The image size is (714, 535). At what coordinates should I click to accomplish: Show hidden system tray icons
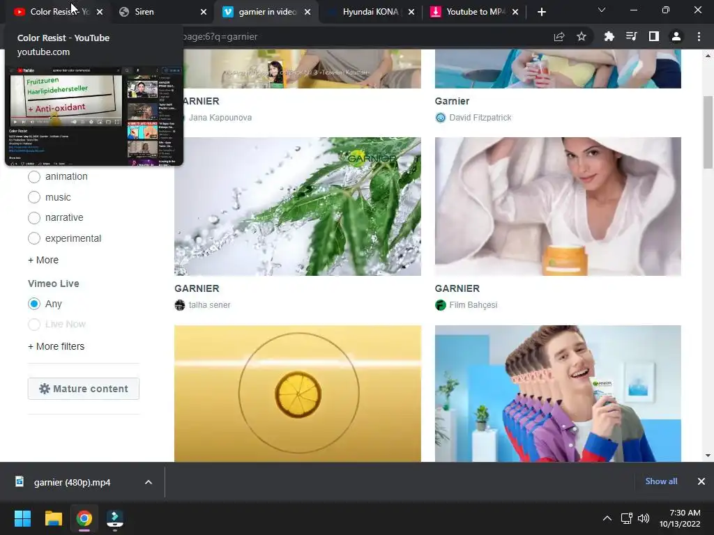[x=607, y=518]
